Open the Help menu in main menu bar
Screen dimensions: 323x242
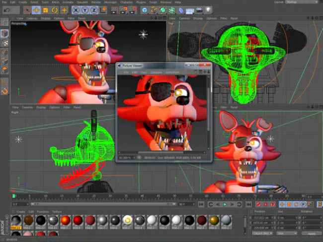(x=178, y=2)
